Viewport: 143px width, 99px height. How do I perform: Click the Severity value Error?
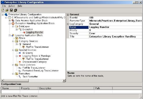point(115,34)
